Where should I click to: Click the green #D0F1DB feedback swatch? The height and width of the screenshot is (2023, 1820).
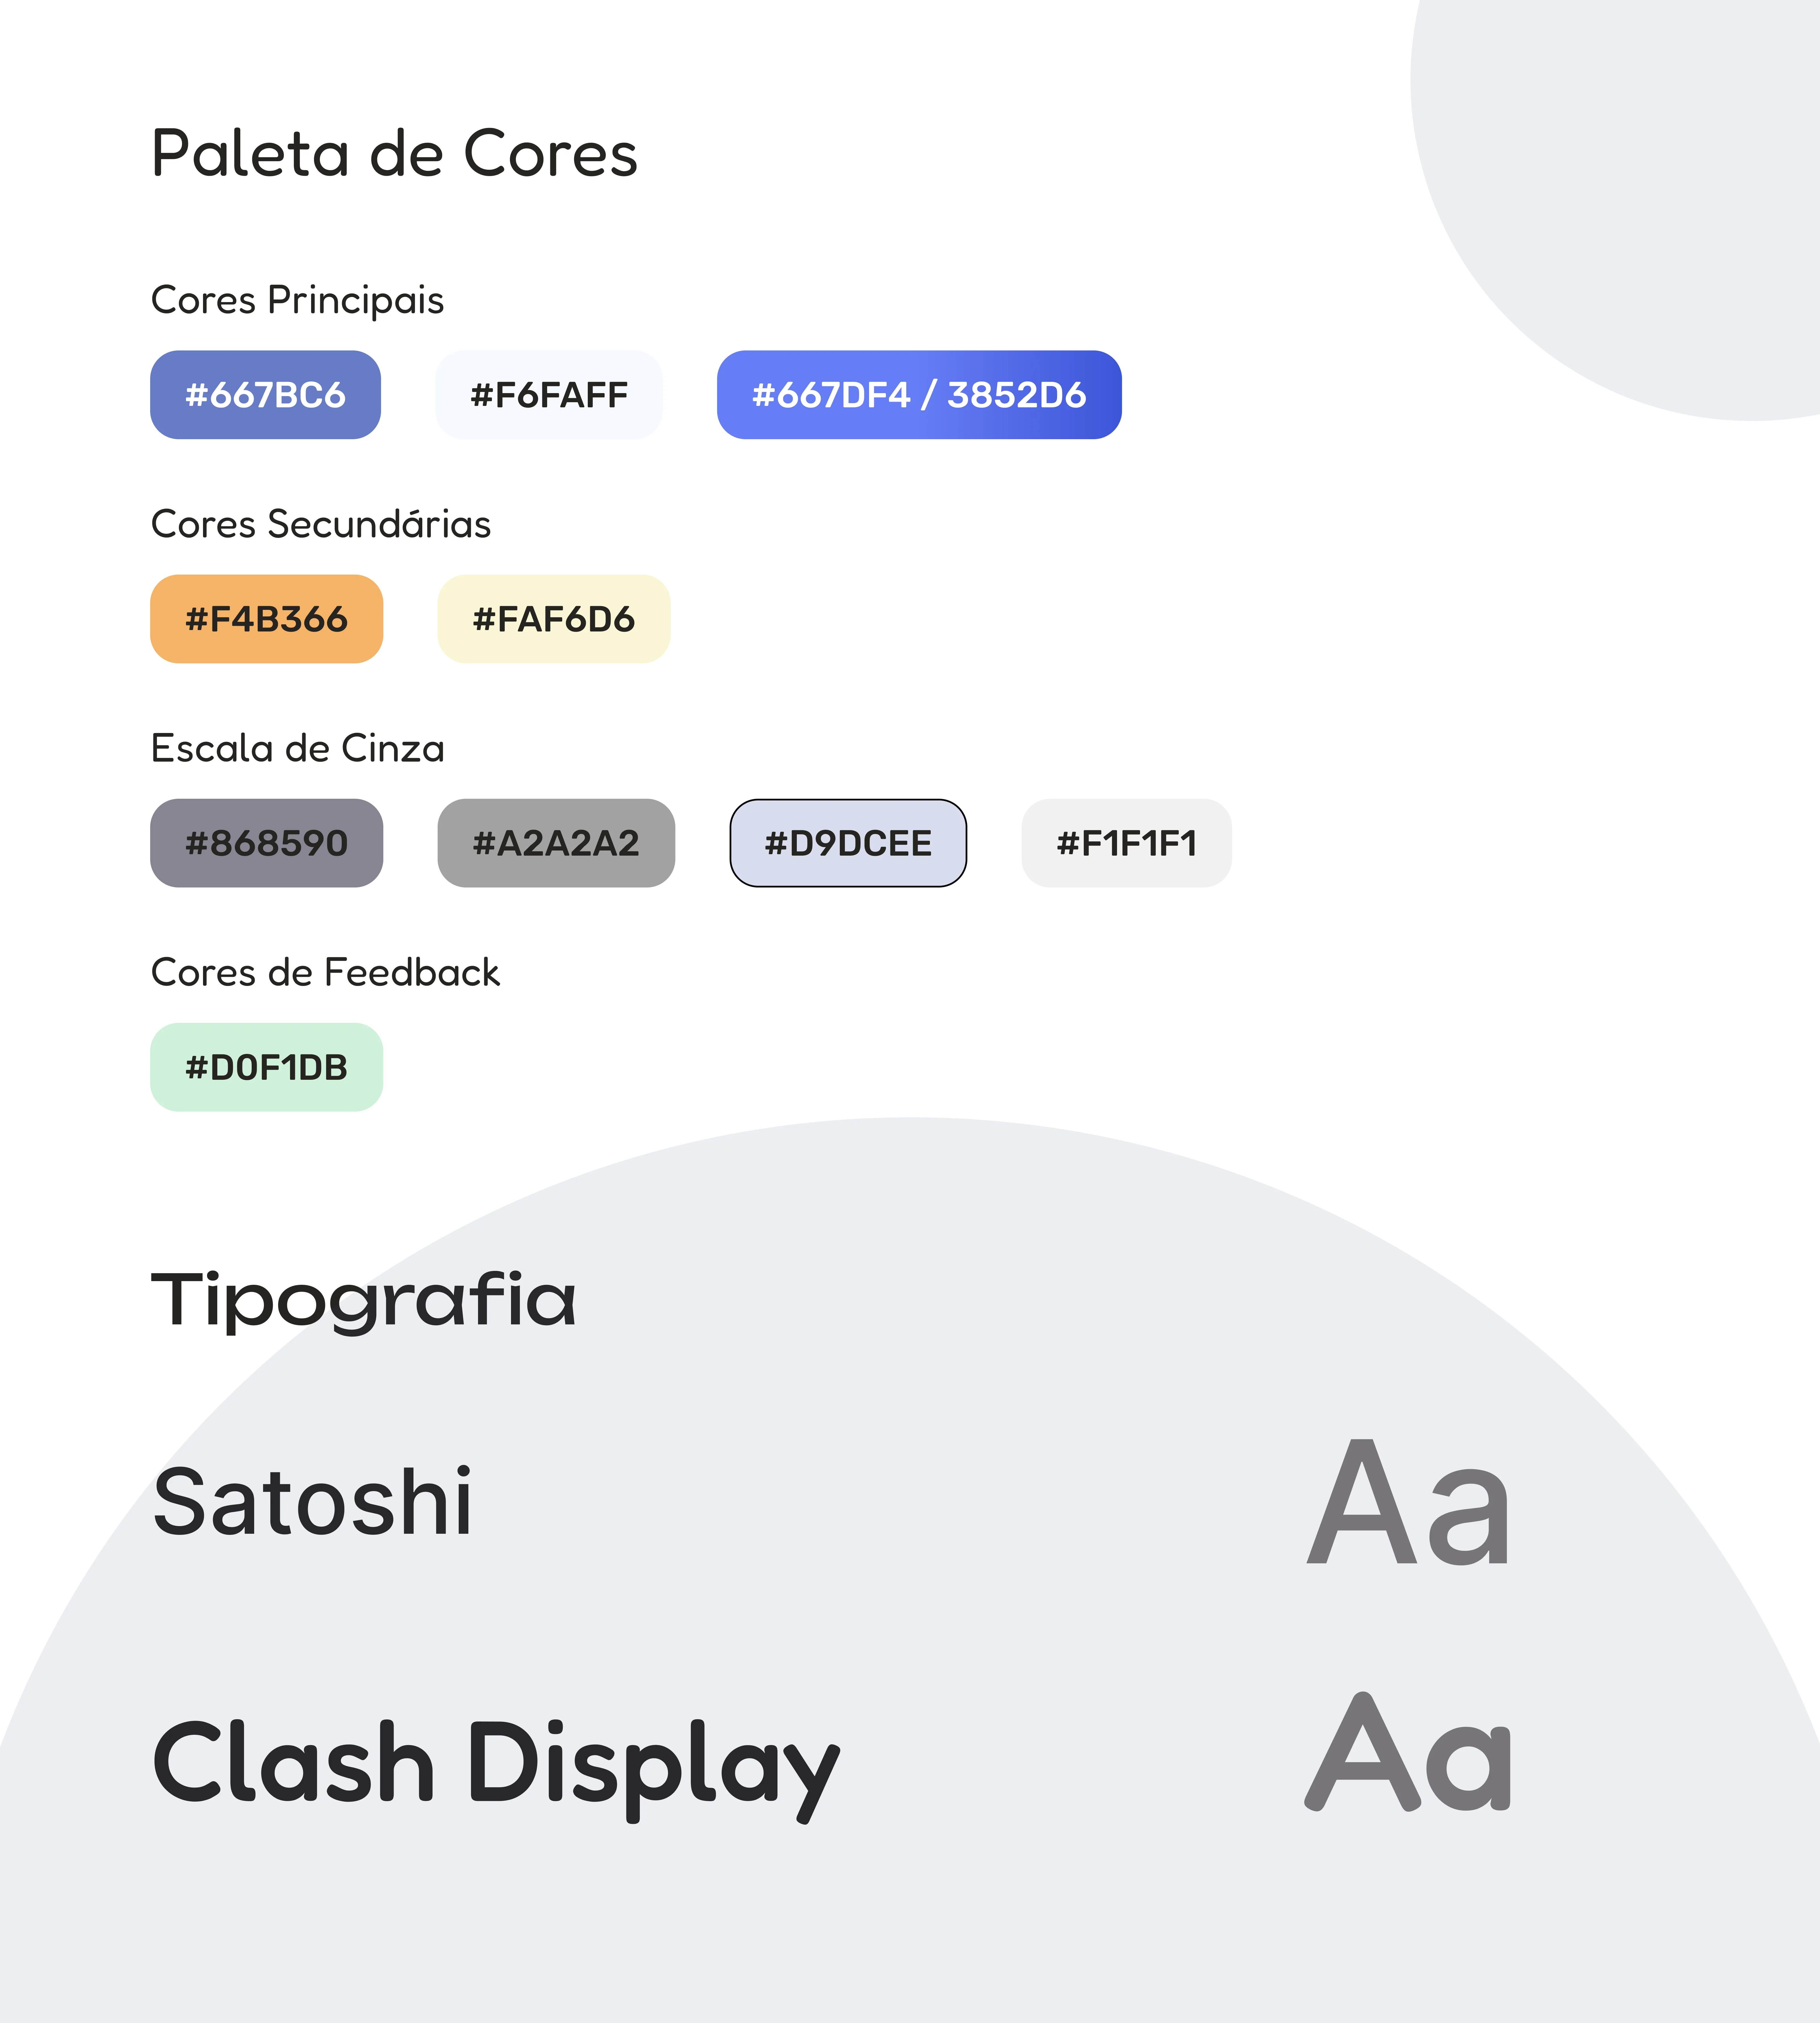[266, 1067]
